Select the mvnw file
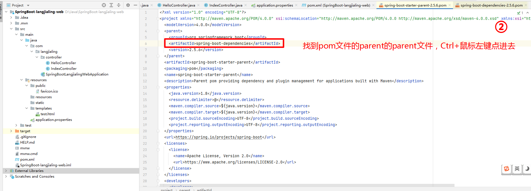The height and width of the screenshot is (191, 531). click(x=25, y=148)
